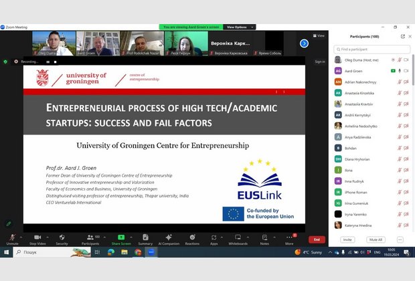
Task: Open the View Options dropdown
Action: (x=240, y=27)
